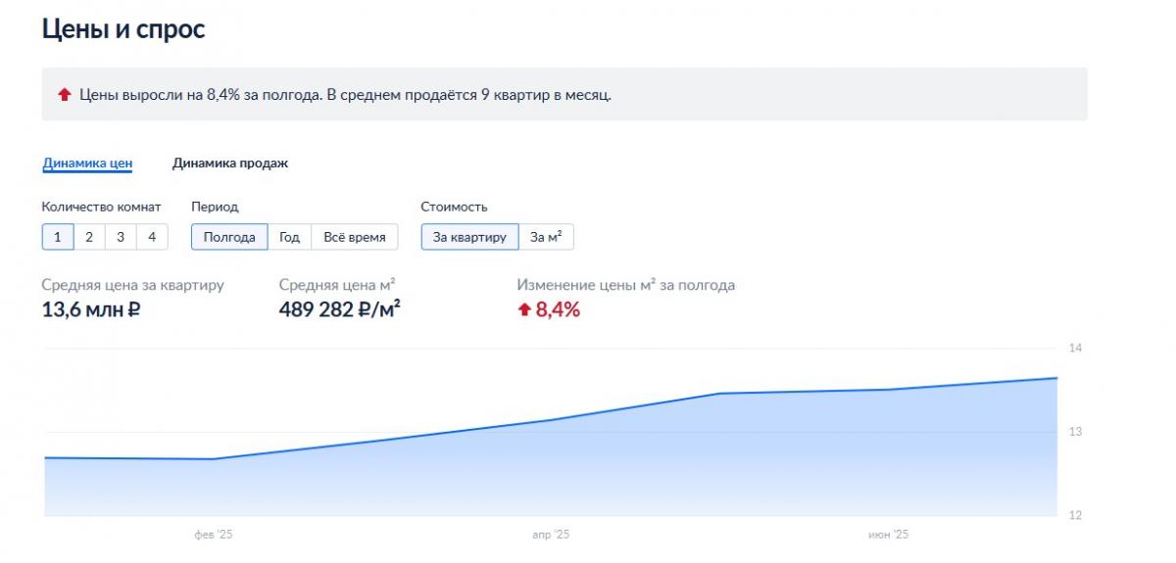Click the Стоимость label
The height and width of the screenshot is (563, 1176).
coord(455,207)
